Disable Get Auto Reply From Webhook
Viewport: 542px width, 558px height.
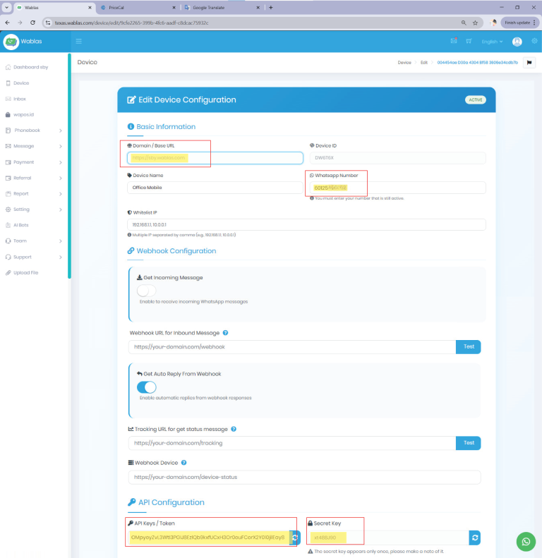147,387
